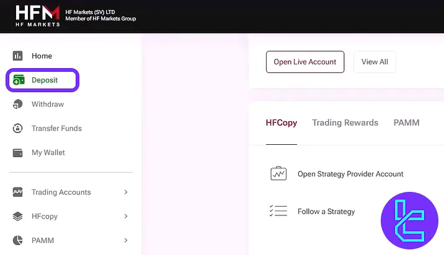This screenshot has width=444, height=255.
Task: Click the Transfer Funds circular icon
Action: click(17, 128)
